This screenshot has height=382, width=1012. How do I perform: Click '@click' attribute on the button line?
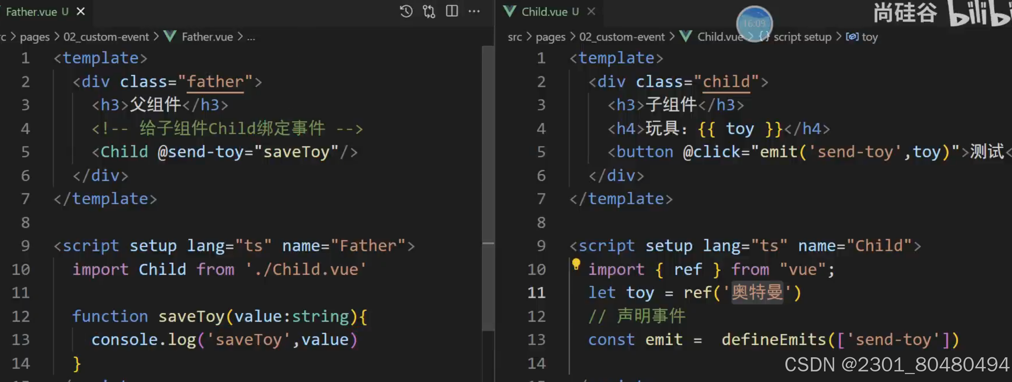pos(712,152)
